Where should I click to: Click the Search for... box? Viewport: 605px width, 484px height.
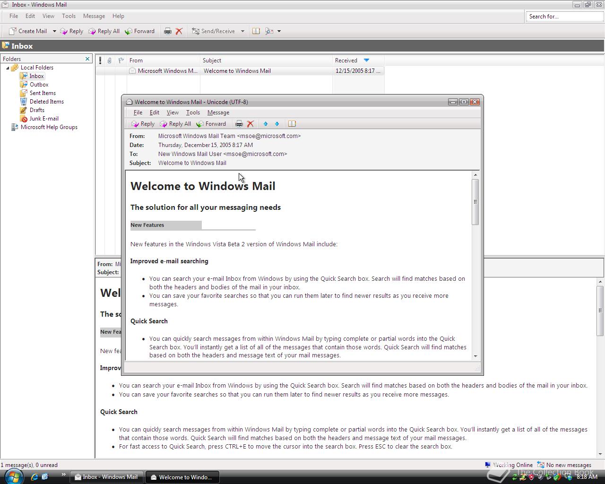pos(564,17)
